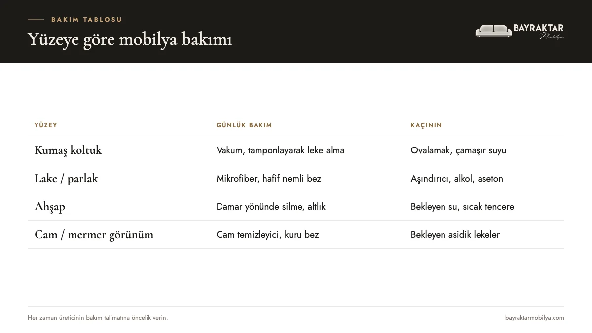Click the Lake / parlak row label

(66, 179)
